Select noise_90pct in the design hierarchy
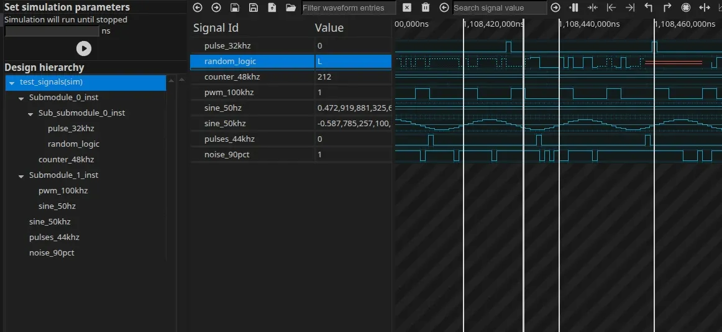722x332 pixels. tap(52, 252)
